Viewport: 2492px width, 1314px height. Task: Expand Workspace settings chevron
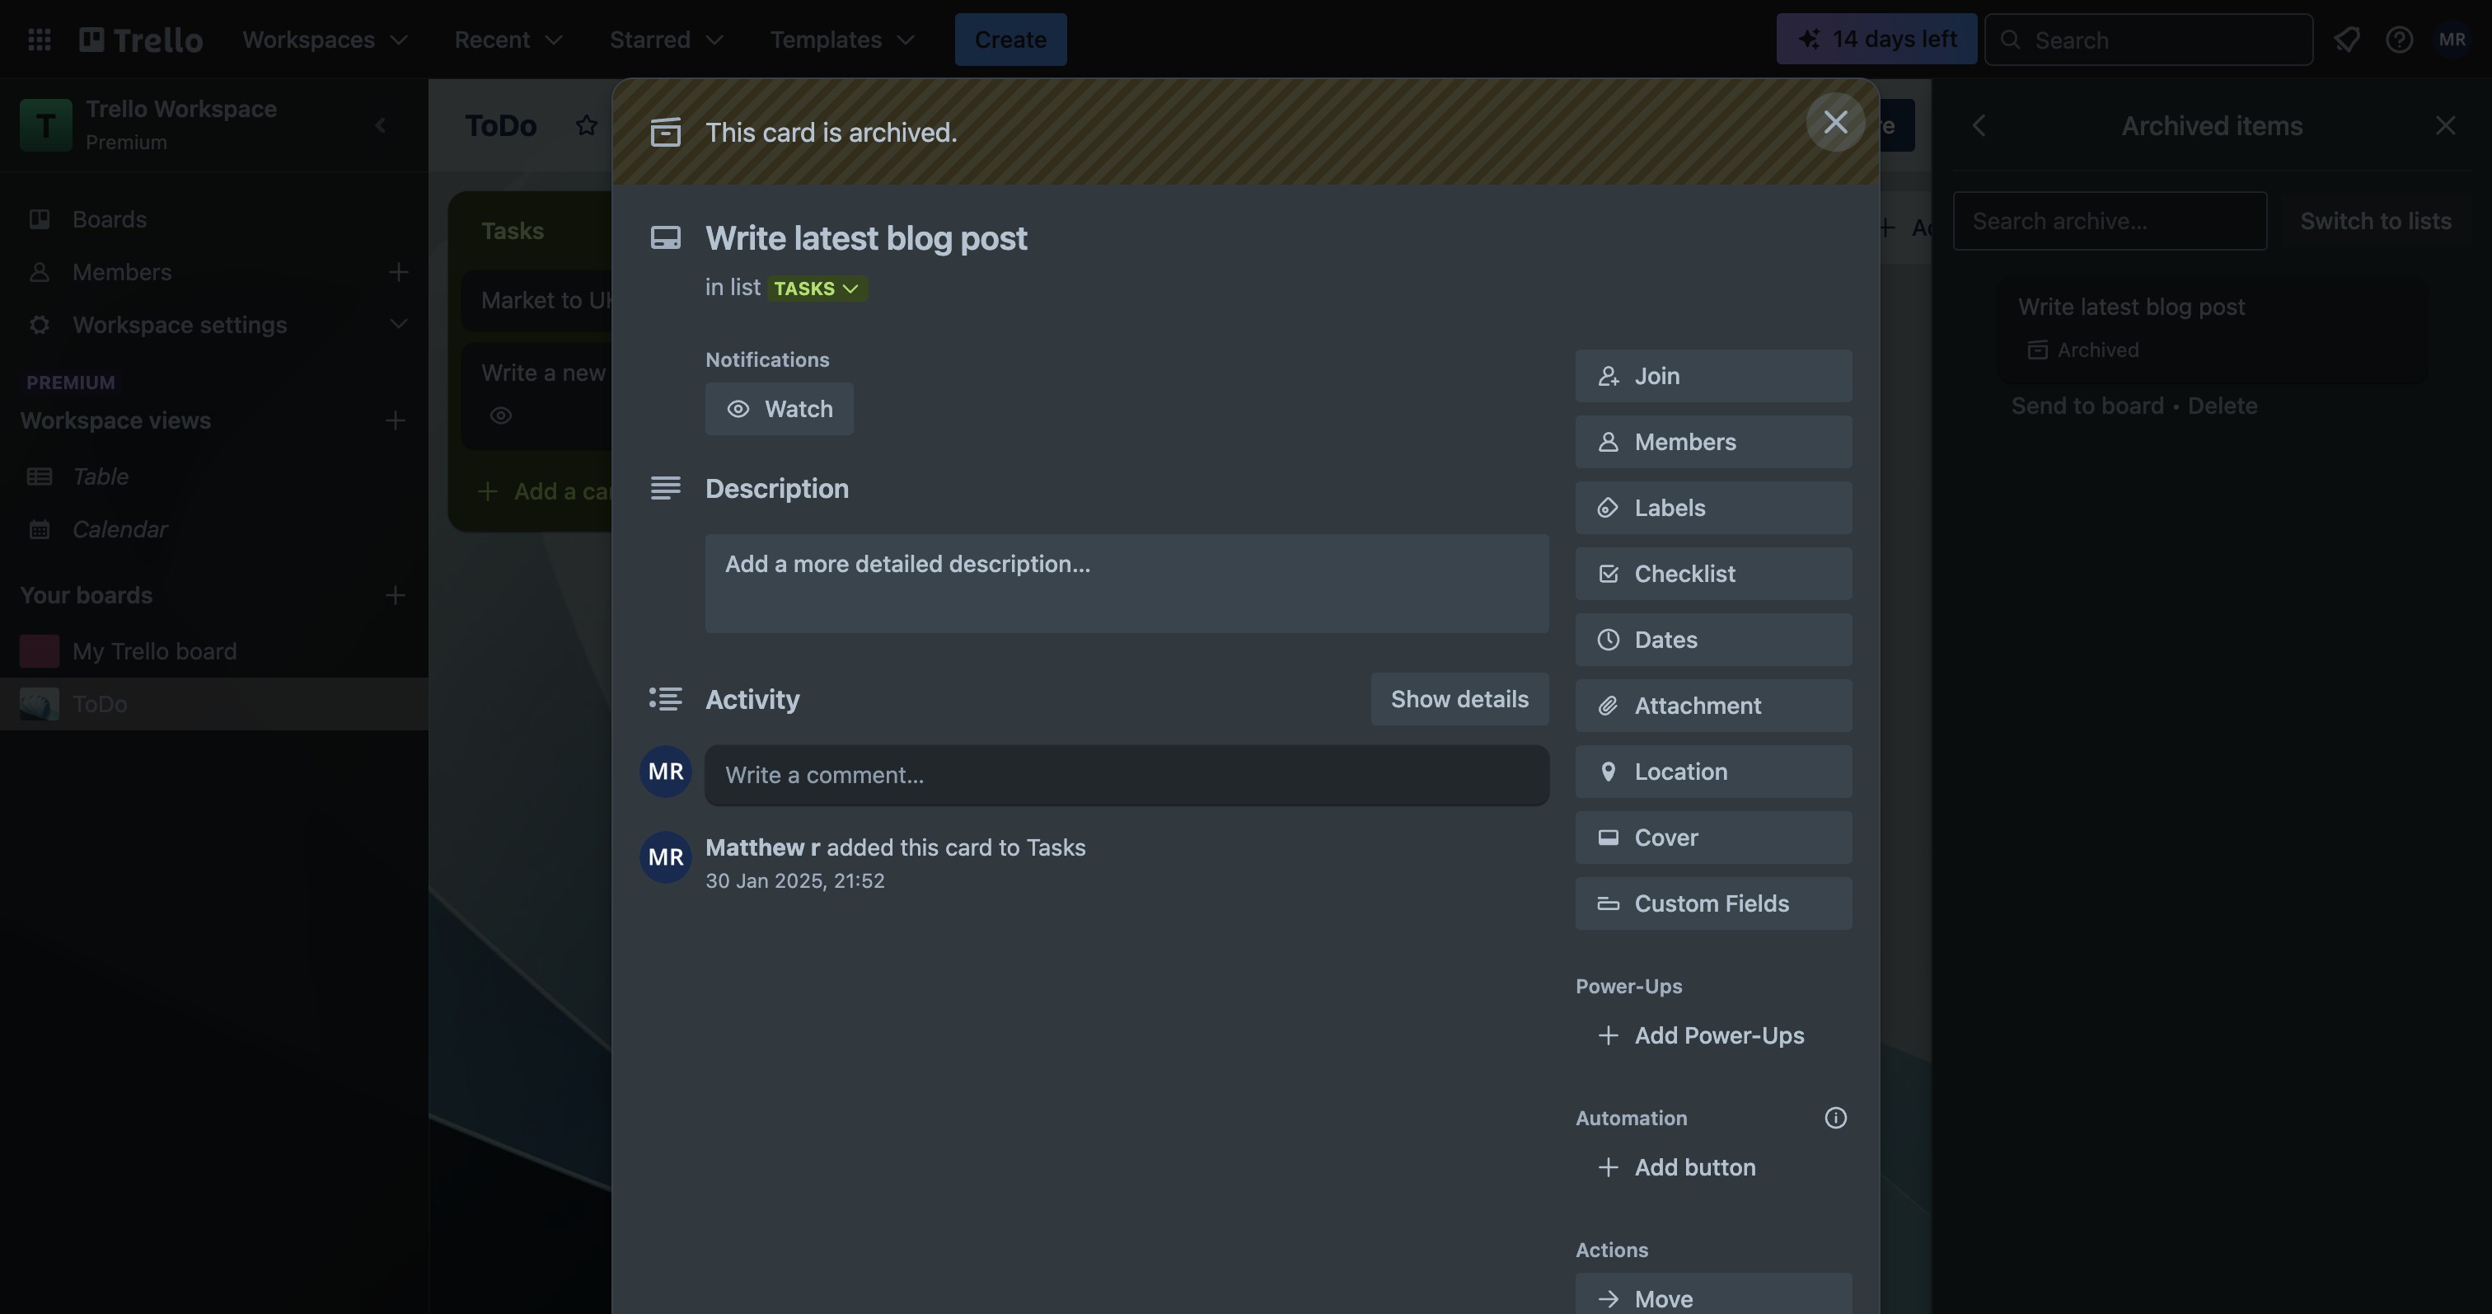point(397,325)
